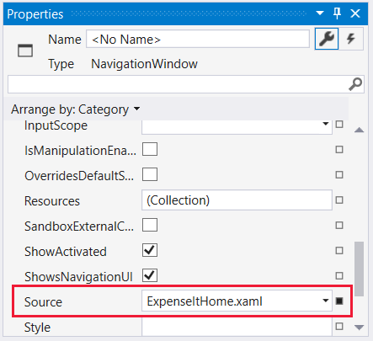Open the ShowActivated property marker

pos(339,251)
